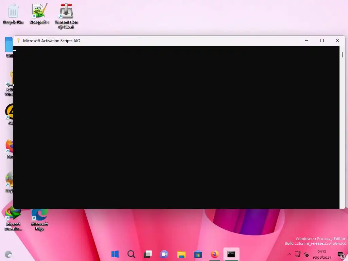The height and width of the screenshot is (261, 348).
Task: Open Firefox from the taskbar
Action: 214,254
